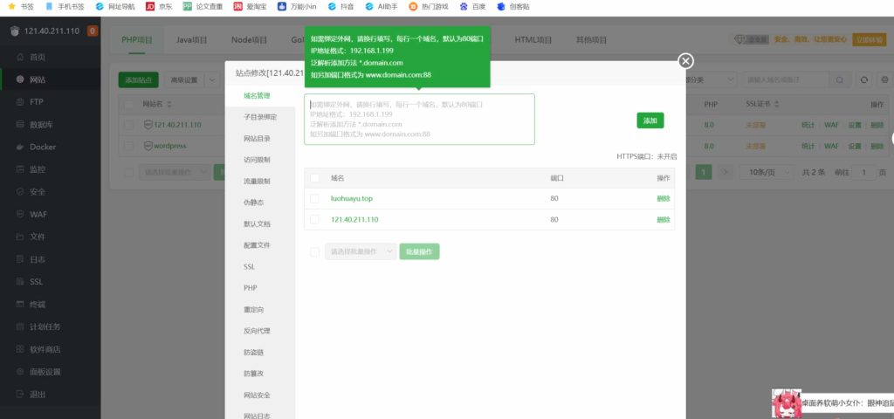This screenshot has width=894, height=419.
Task: Open 软件商店 software store in the sidebar
Action: (45, 349)
